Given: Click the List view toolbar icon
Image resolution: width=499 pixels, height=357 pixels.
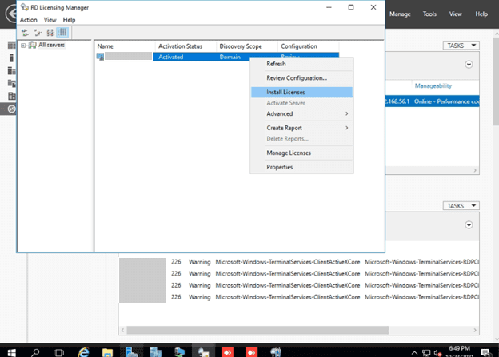Looking at the screenshot, I should (50, 33).
